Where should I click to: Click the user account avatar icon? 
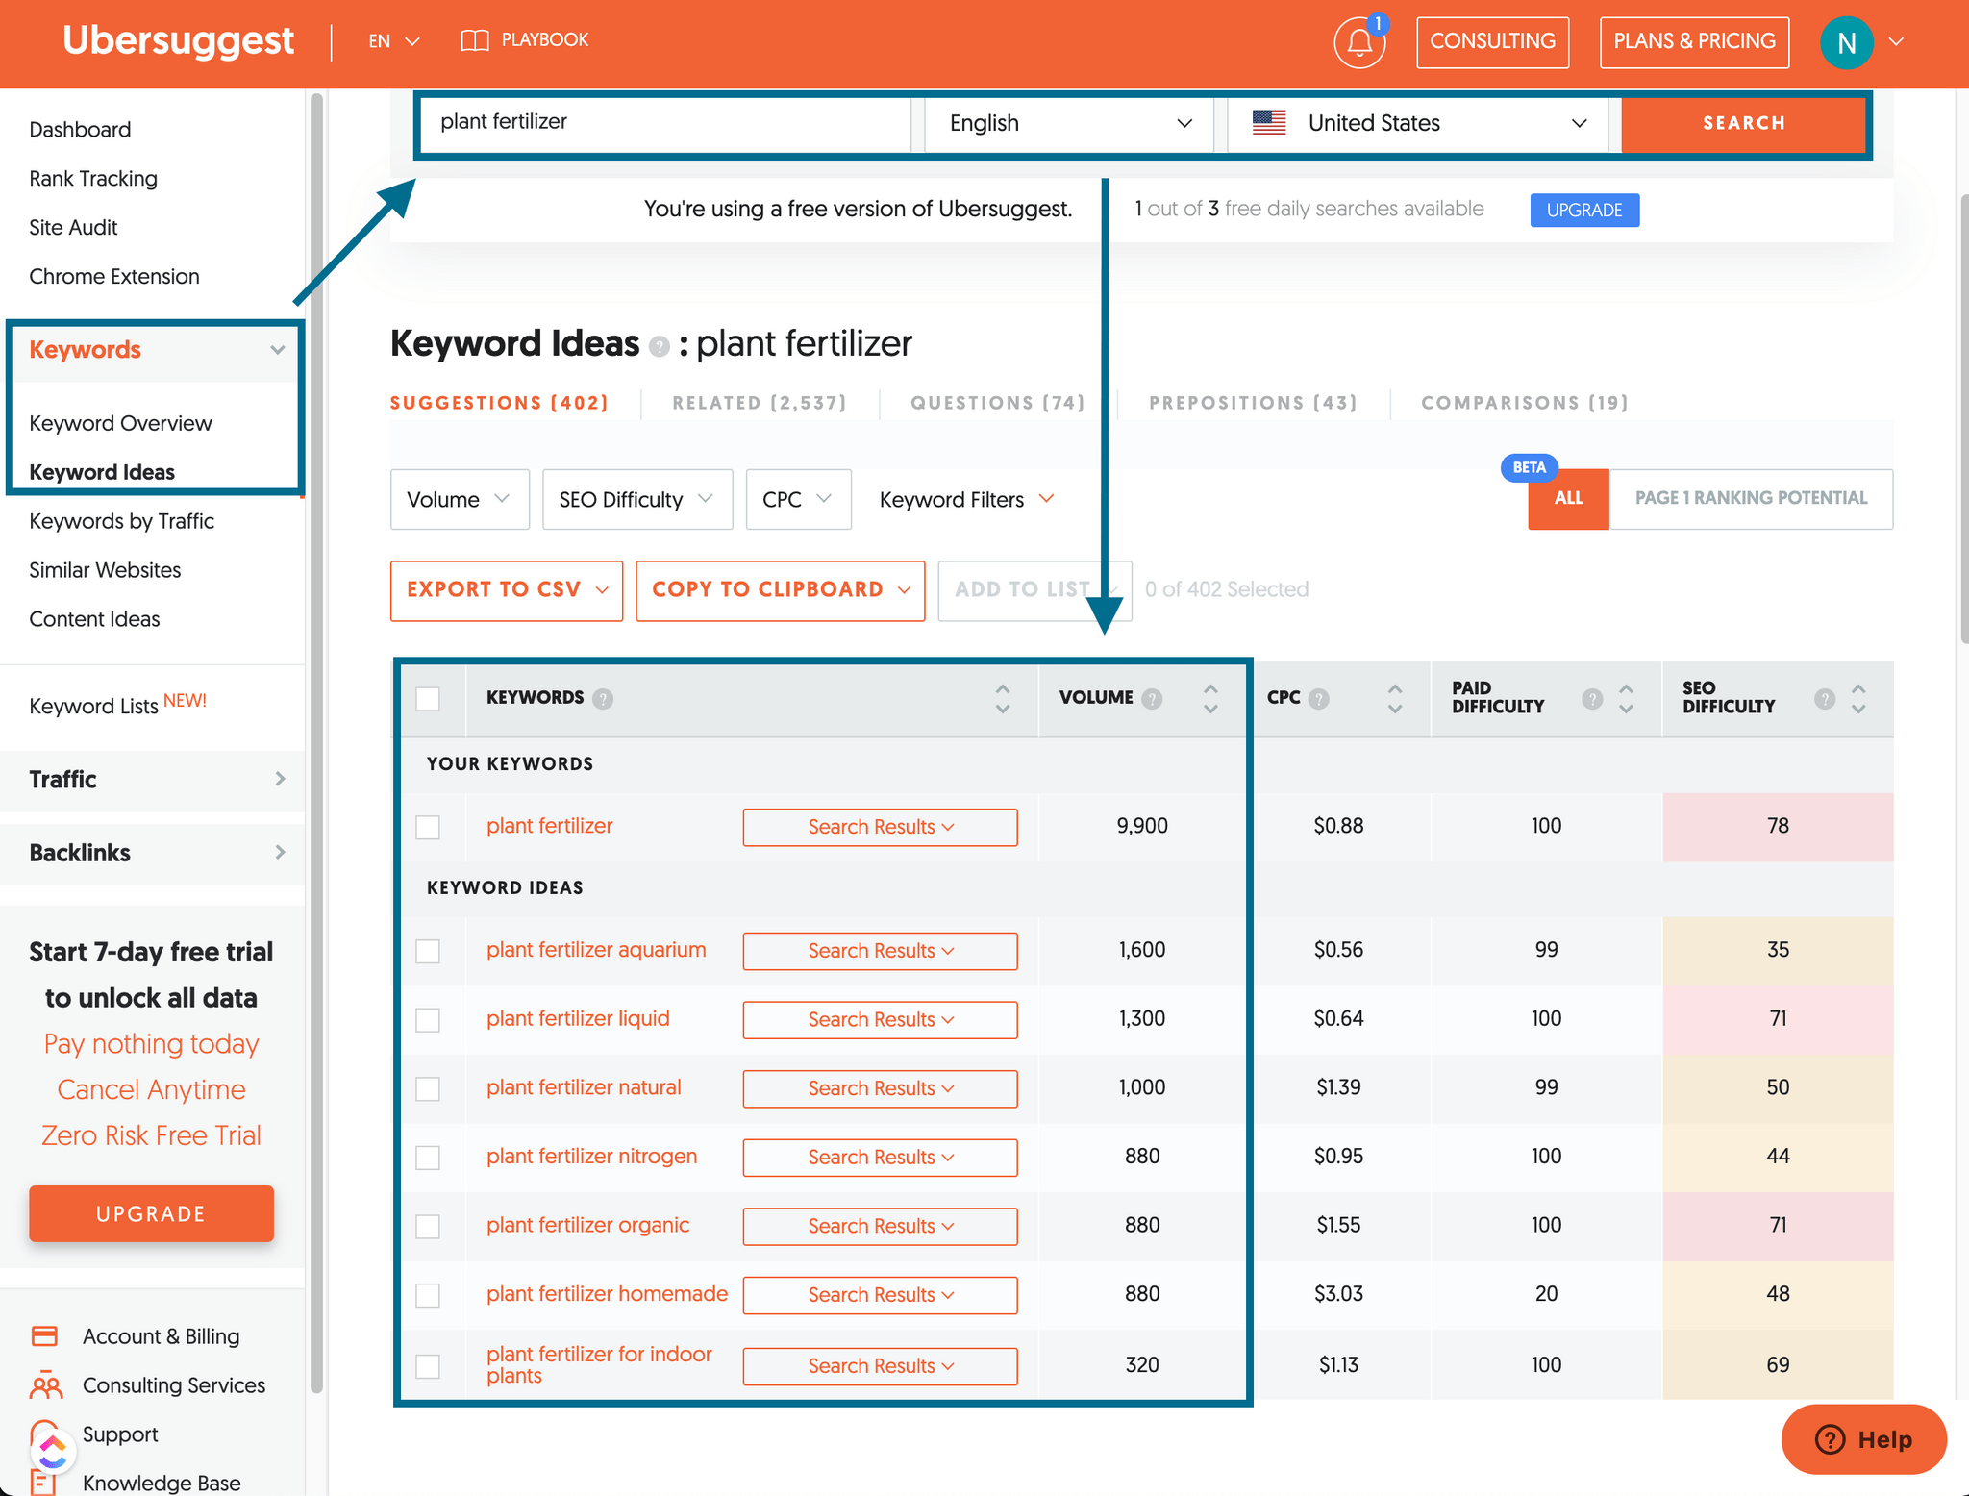(1848, 40)
